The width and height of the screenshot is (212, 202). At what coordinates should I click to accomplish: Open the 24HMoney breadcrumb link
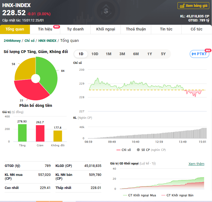(12, 41)
